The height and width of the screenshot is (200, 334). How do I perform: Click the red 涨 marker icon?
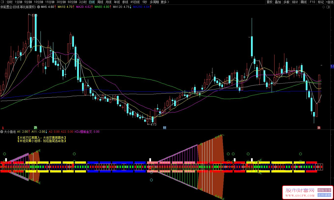[x=319, y=128]
